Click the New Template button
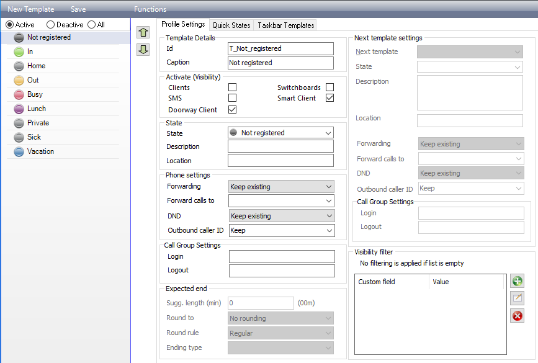Viewport: 538px width, 363px height. coord(31,9)
